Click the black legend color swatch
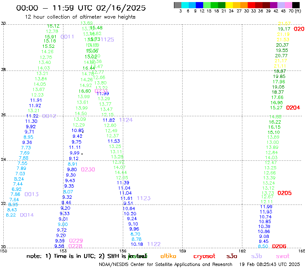 coord(296,5)
